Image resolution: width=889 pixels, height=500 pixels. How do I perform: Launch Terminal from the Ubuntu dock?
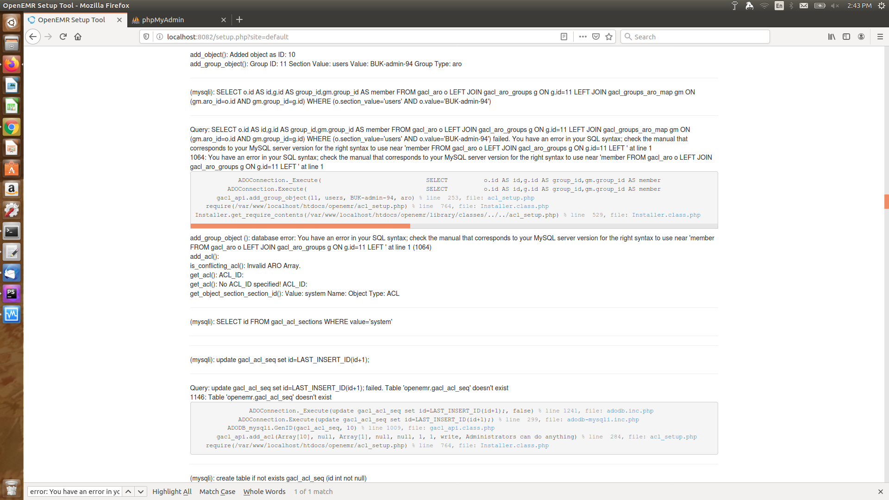tap(12, 231)
